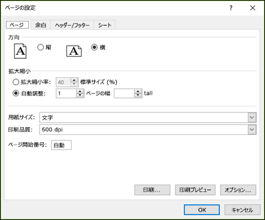Select the 横 orientation radio button

(94, 47)
